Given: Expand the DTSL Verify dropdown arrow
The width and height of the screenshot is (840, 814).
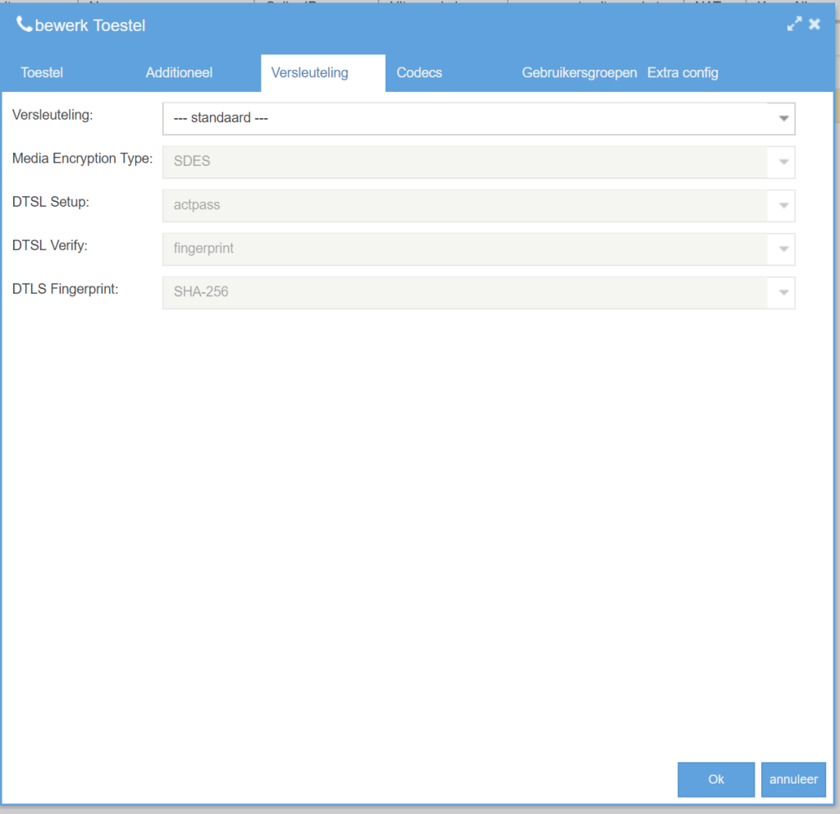Looking at the screenshot, I should click(x=782, y=249).
